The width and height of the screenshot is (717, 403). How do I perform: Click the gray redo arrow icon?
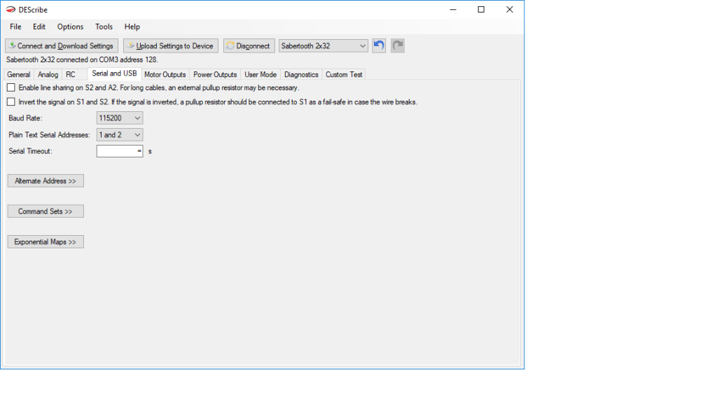tap(398, 45)
